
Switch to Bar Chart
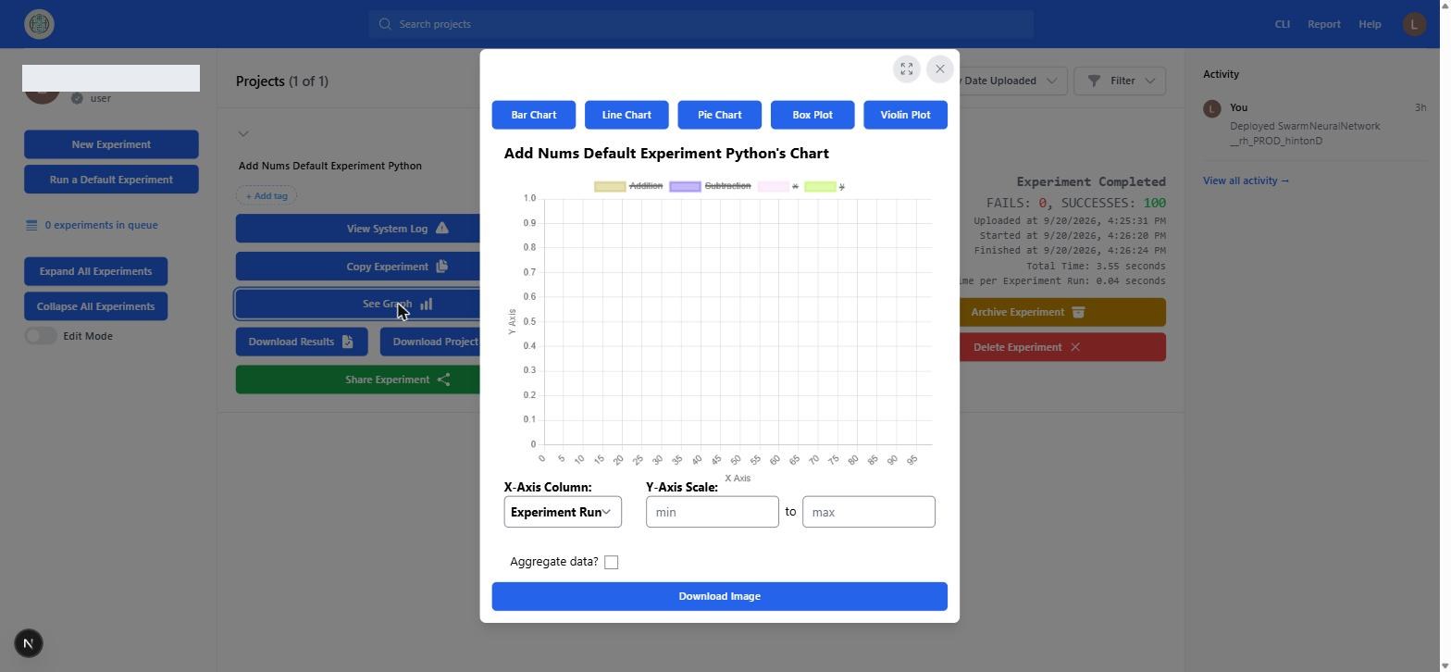534,115
